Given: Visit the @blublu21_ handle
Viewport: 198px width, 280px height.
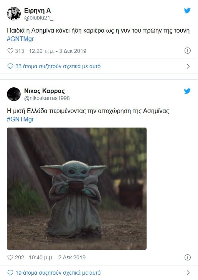Looking at the screenshot, I should (39, 18).
